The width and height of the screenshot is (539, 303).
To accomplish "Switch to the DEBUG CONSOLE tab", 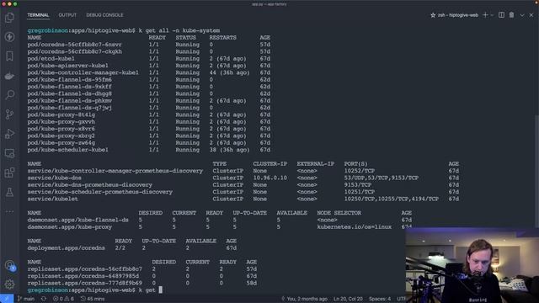I will 104,15.
